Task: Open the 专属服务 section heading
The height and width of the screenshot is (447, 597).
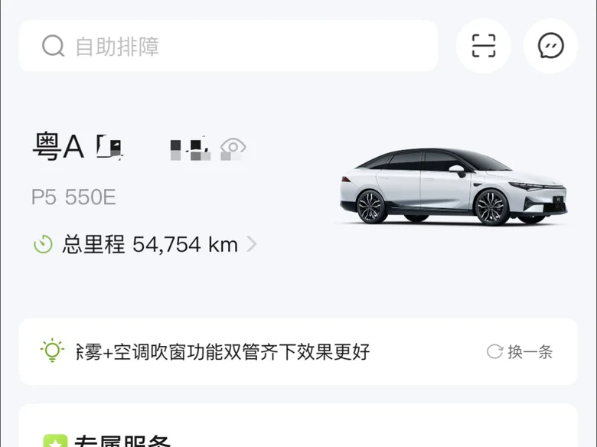Action: pos(122,441)
